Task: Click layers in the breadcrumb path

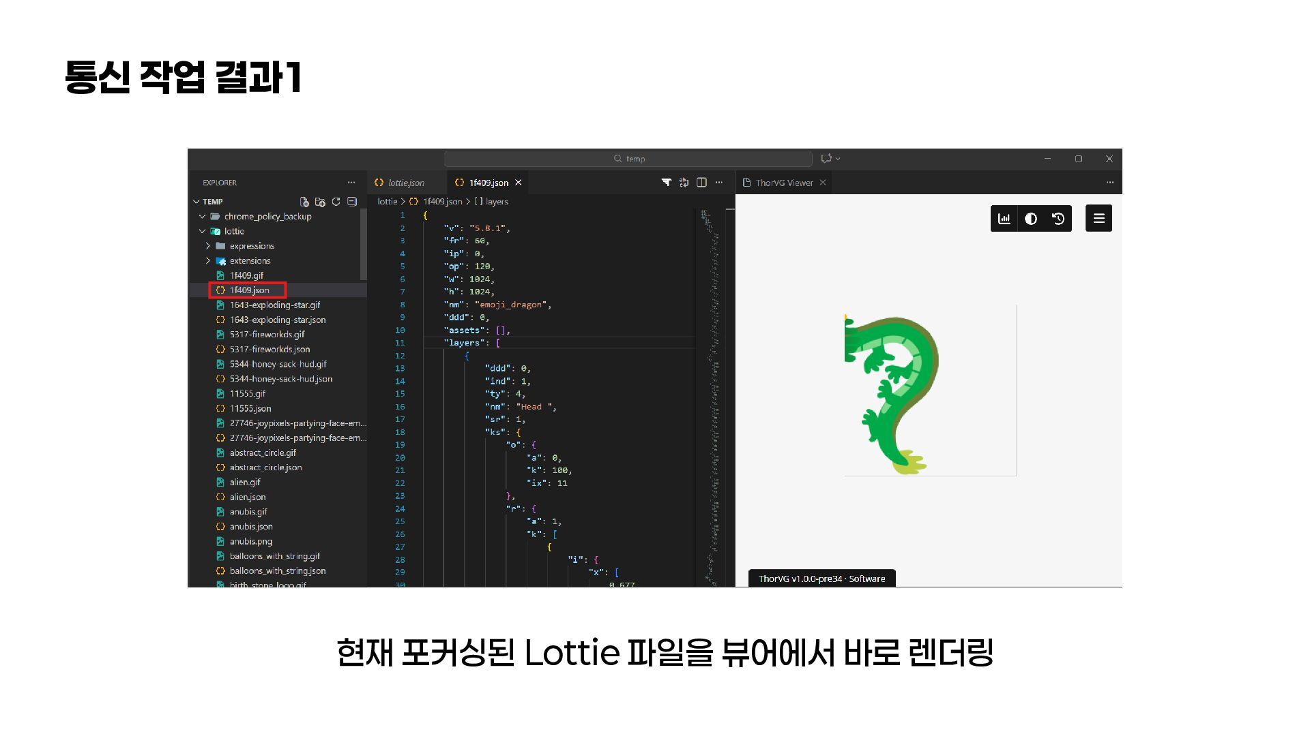Action: (x=496, y=202)
